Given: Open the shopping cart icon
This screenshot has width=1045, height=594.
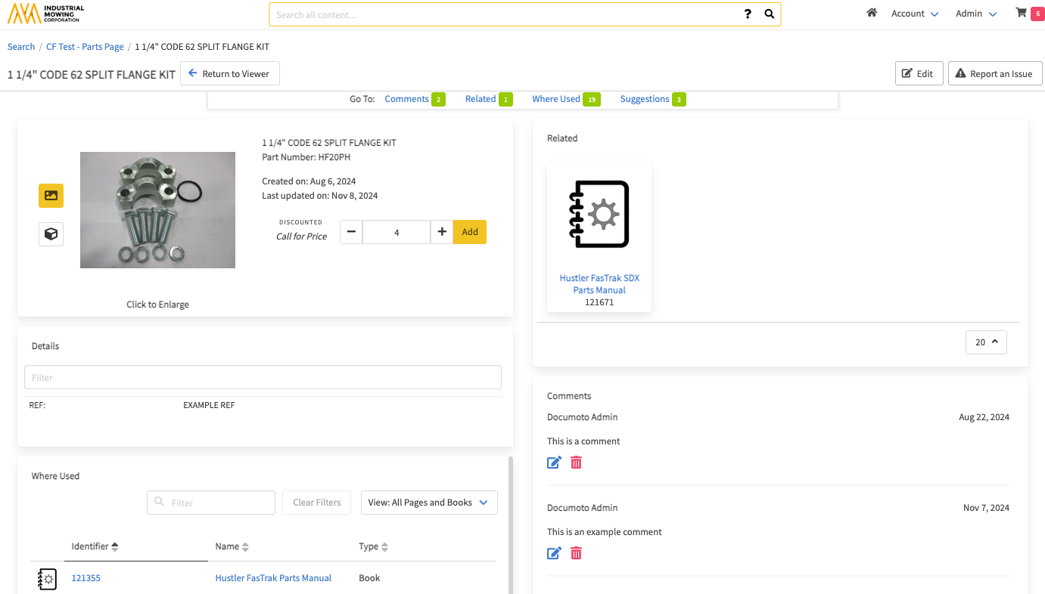Looking at the screenshot, I should (1022, 13).
